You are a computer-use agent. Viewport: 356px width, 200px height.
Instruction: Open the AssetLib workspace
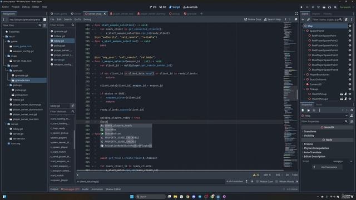(190, 7)
